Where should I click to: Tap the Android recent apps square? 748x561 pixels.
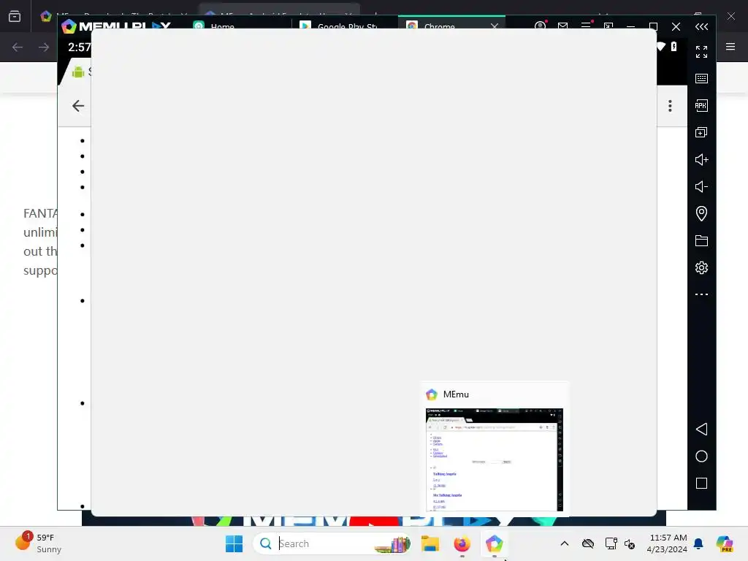(x=701, y=484)
